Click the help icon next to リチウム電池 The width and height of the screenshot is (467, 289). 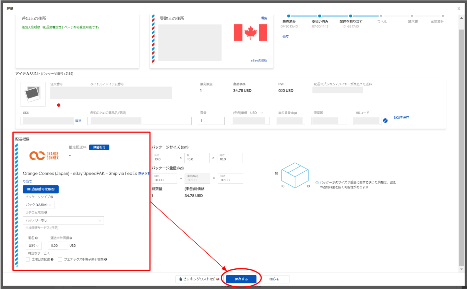pyautogui.click(x=46, y=212)
